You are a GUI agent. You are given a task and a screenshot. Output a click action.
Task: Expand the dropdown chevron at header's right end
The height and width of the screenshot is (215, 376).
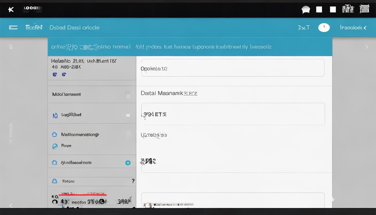pyautogui.click(x=365, y=27)
